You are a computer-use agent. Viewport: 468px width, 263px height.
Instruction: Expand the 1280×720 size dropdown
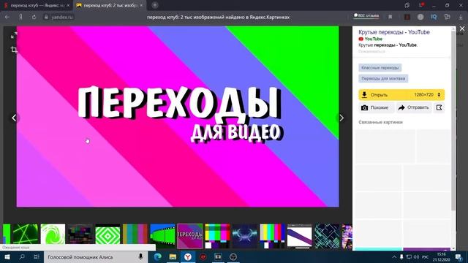point(427,95)
